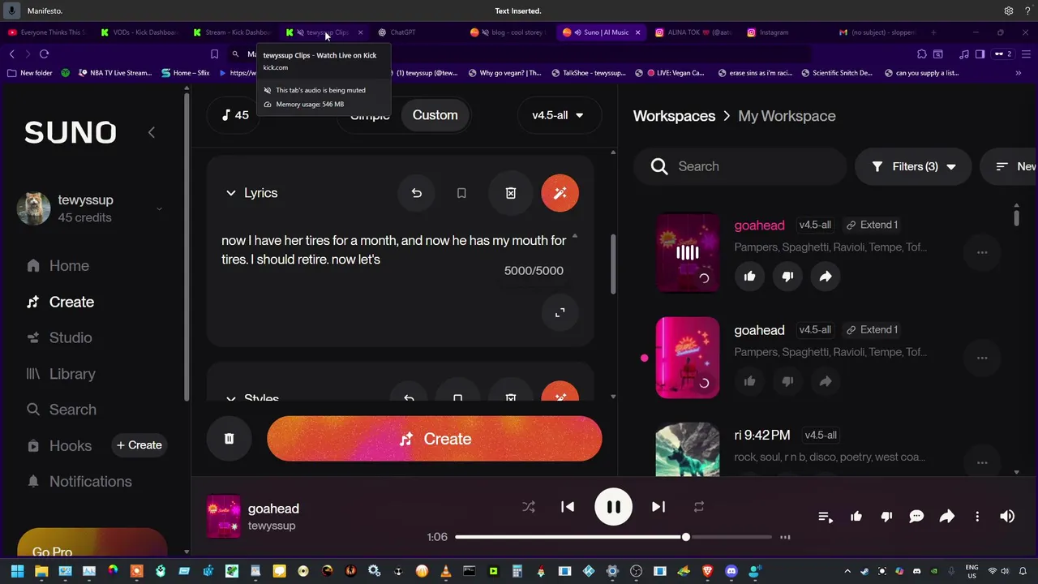Collapse the Lyrics section
This screenshot has height=584, width=1038.
click(230, 193)
